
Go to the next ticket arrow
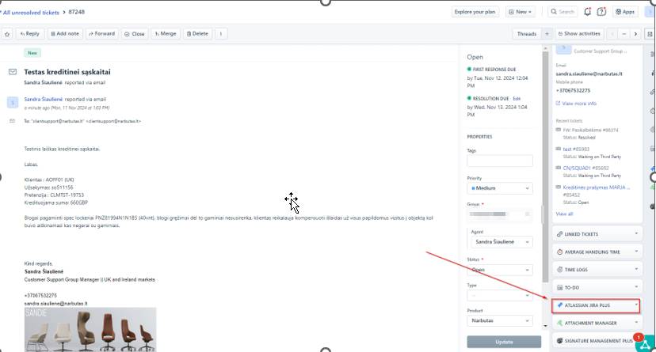(x=635, y=34)
